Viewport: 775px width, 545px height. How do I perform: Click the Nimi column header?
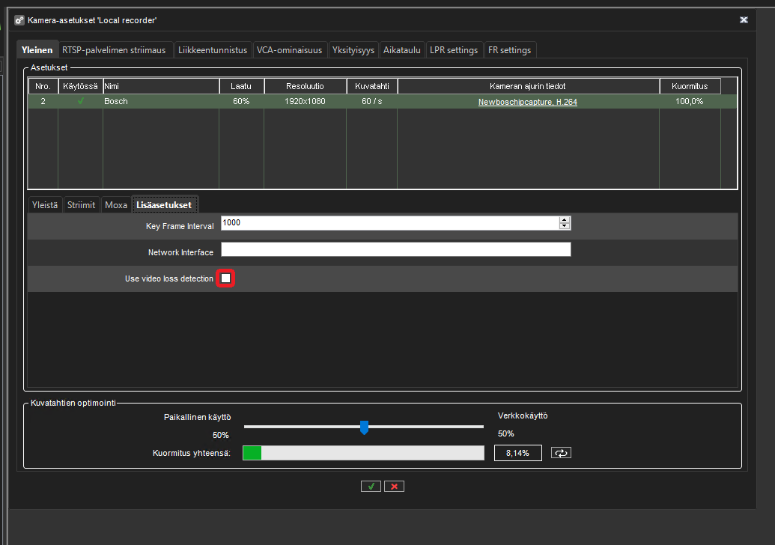tap(161, 86)
